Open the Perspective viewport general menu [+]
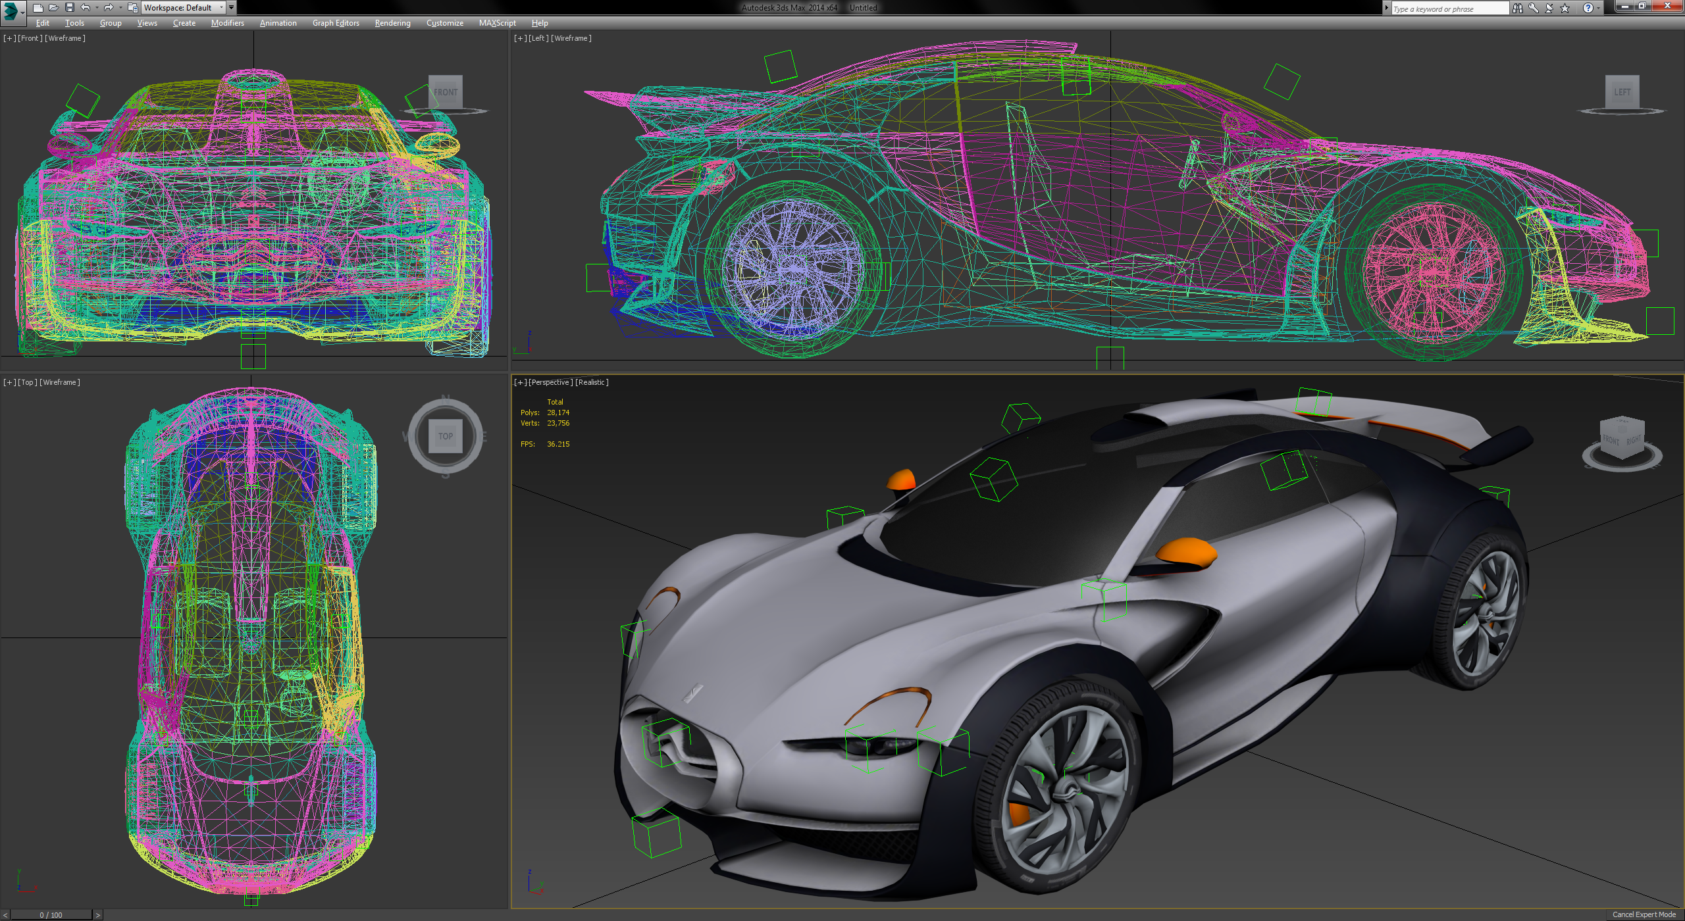Image resolution: width=1685 pixels, height=921 pixels. coord(521,382)
